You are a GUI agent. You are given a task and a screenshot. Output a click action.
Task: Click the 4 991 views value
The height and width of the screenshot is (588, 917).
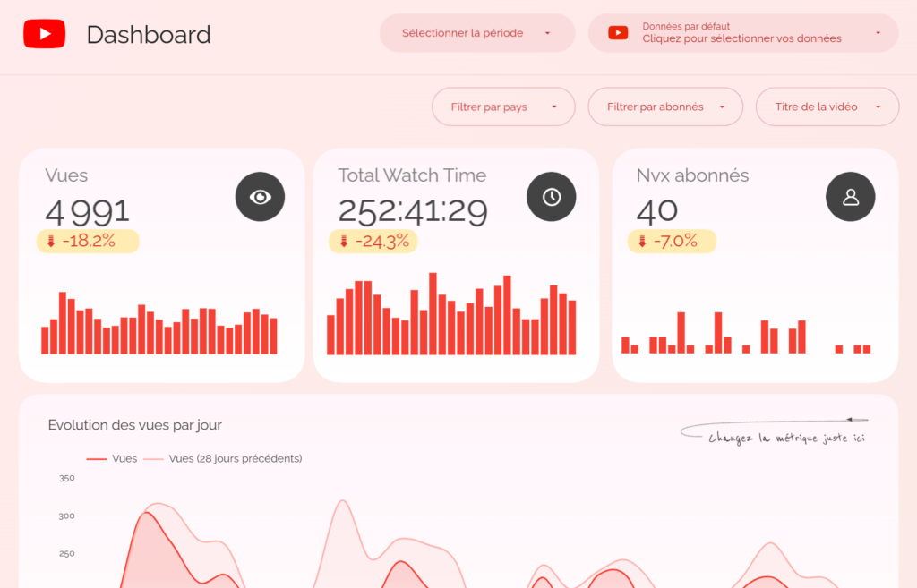click(x=86, y=211)
